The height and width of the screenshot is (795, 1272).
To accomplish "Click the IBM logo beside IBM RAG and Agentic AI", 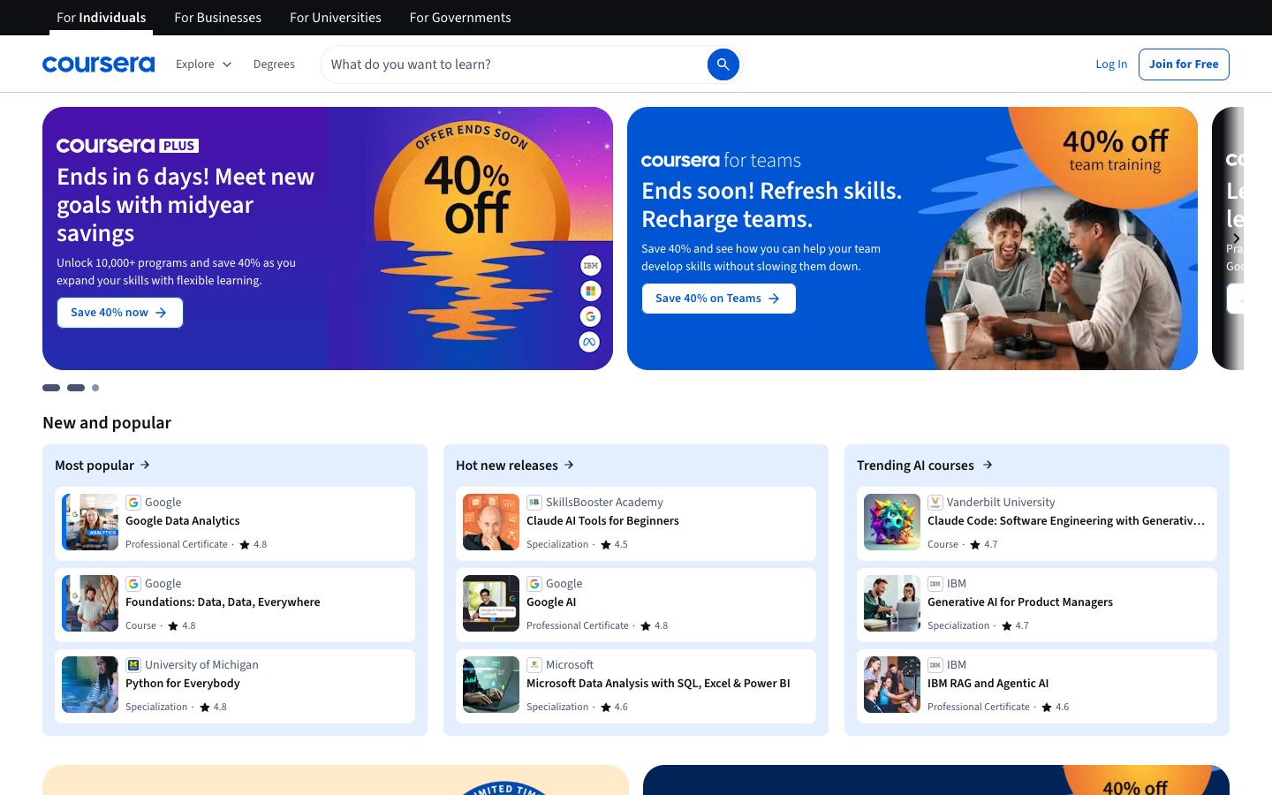I will click(935, 665).
